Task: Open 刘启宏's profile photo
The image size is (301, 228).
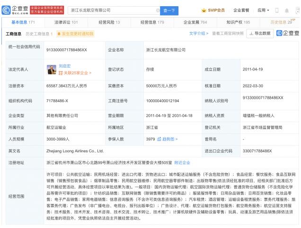Action: point(51,70)
